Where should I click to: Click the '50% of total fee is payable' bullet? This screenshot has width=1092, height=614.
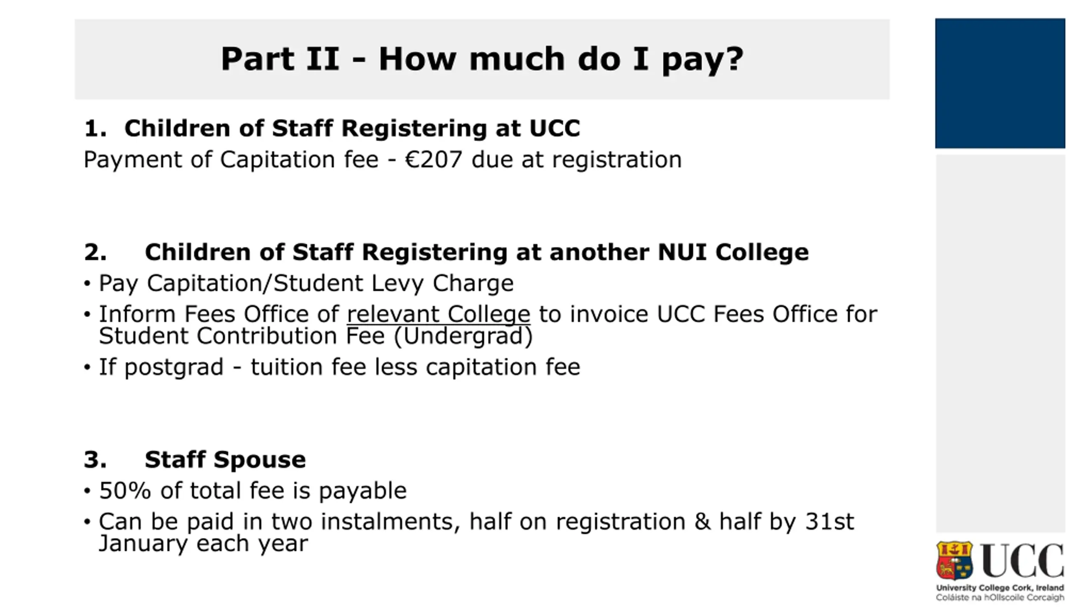point(253,491)
